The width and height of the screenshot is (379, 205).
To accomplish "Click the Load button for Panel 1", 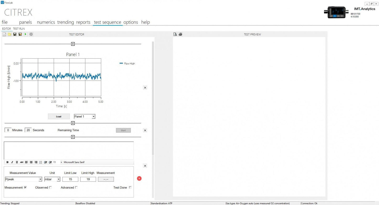I will coord(59,116).
